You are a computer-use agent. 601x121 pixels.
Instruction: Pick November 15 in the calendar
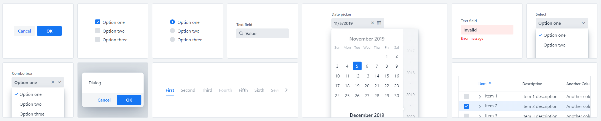click(x=387, y=76)
